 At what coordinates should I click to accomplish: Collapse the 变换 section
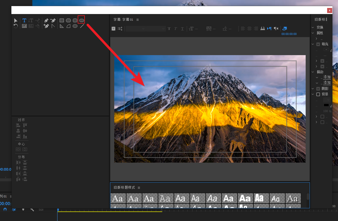pyautogui.click(x=313, y=28)
